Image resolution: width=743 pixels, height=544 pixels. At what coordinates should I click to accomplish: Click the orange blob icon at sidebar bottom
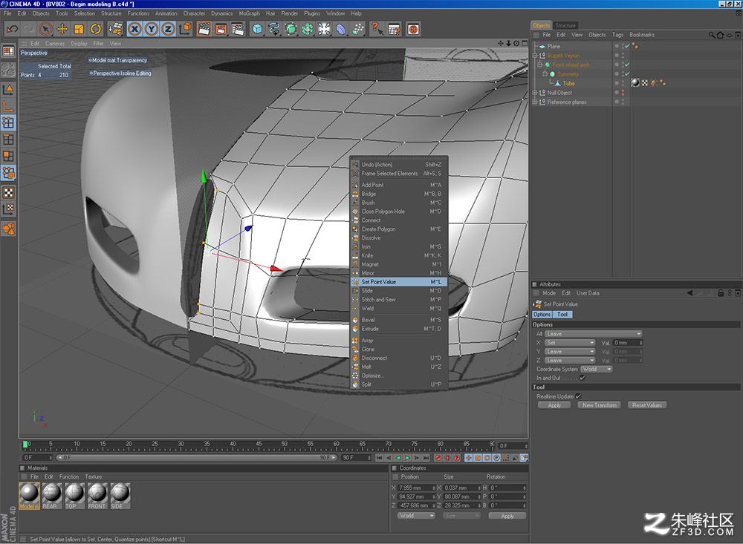[x=8, y=229]
